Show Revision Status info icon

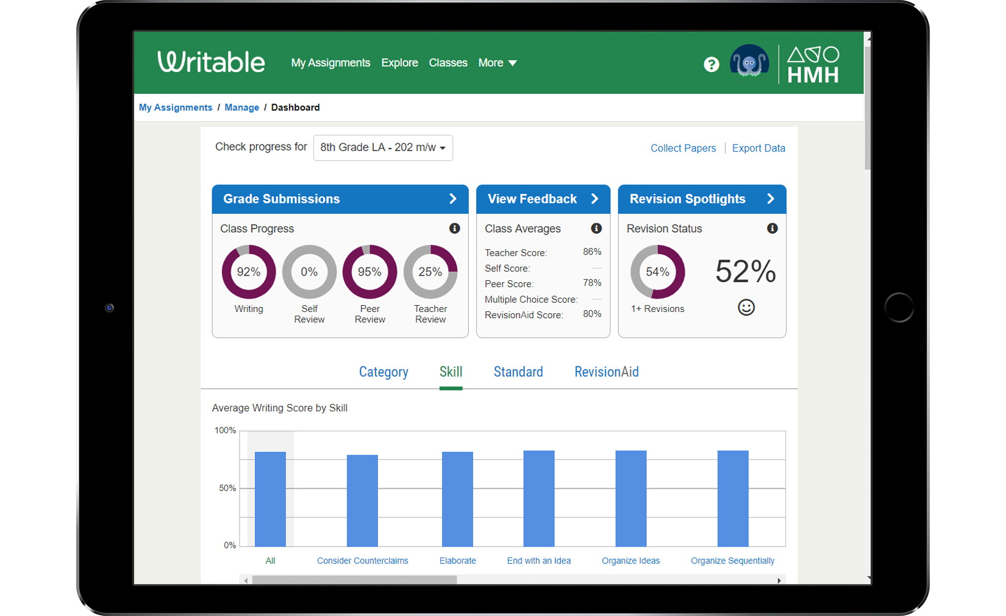pyautogui.click(x=772, y=228)
